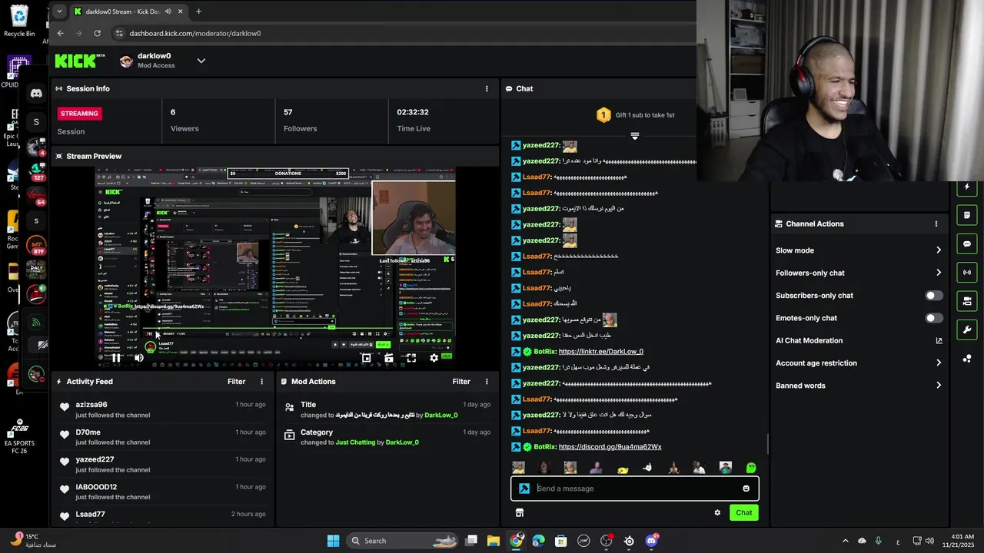Open the linktr.ee/DarkLow_0 link
This screenshot has height=553, width=984.
(x=601, y=352)
